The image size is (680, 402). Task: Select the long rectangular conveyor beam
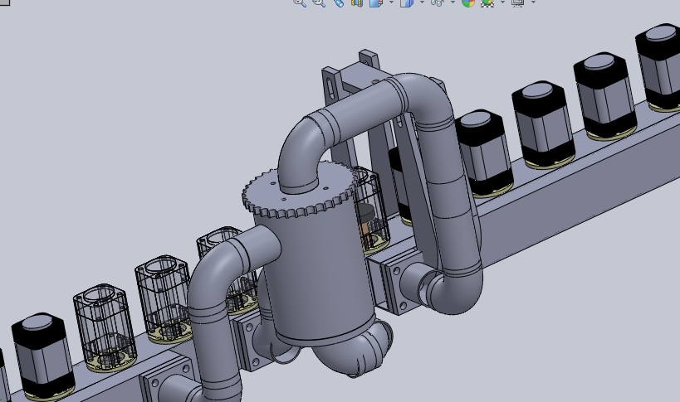(x=577, y=191)
